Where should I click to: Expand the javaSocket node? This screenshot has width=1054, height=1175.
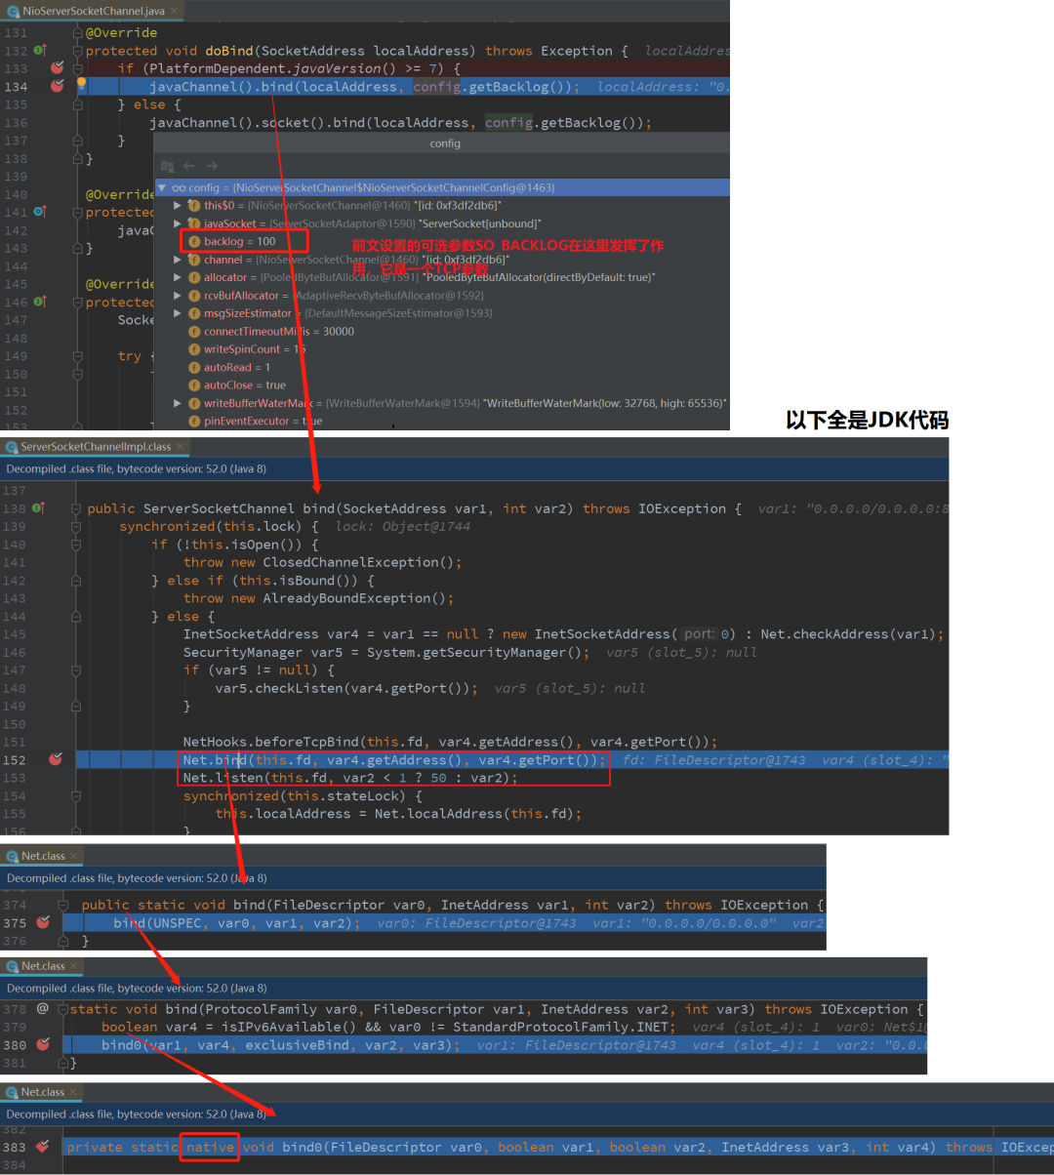pyautogui.click(x=178, y=223)
